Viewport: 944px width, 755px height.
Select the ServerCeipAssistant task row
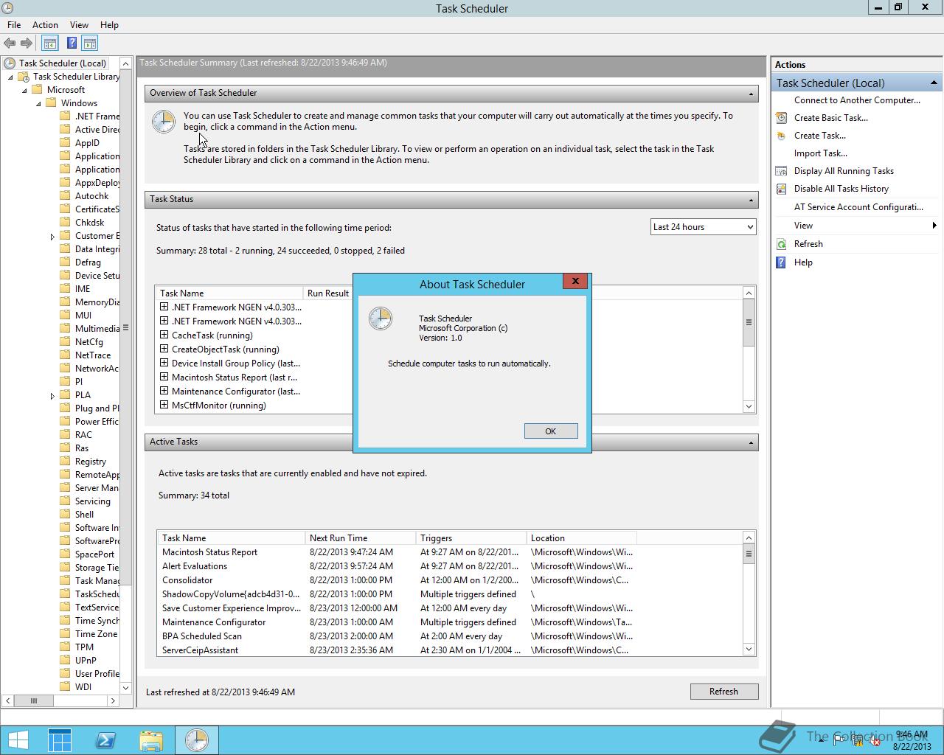coord(449,650)
